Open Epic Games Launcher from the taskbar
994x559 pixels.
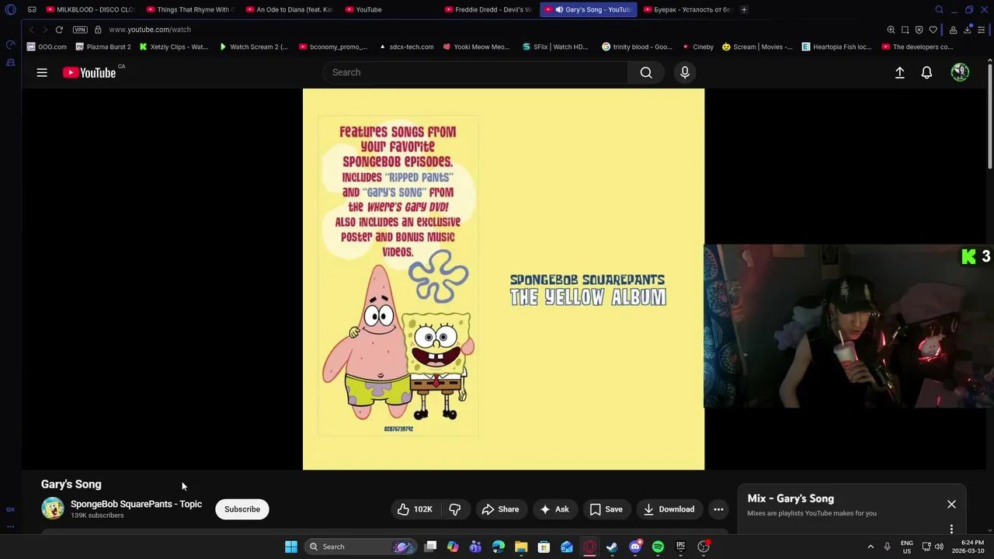point(681,547)
